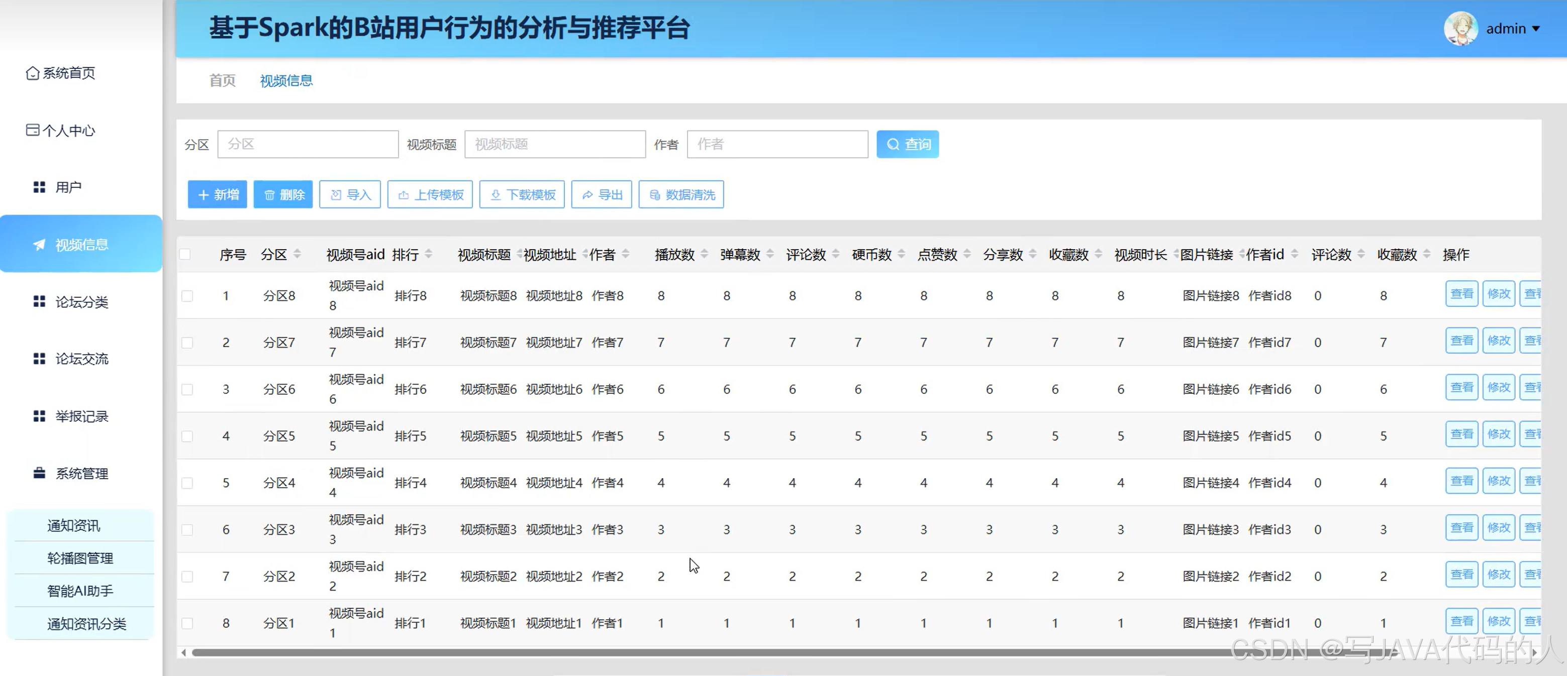Sort by 播放数 column arrows

tap(705, 254)
